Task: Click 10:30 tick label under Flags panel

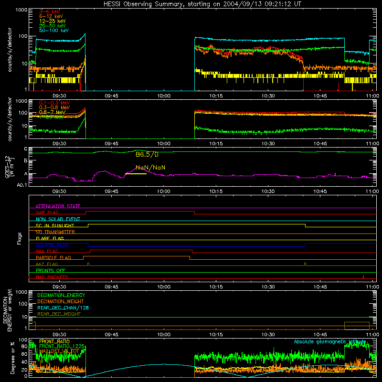Action: [268, 287]
